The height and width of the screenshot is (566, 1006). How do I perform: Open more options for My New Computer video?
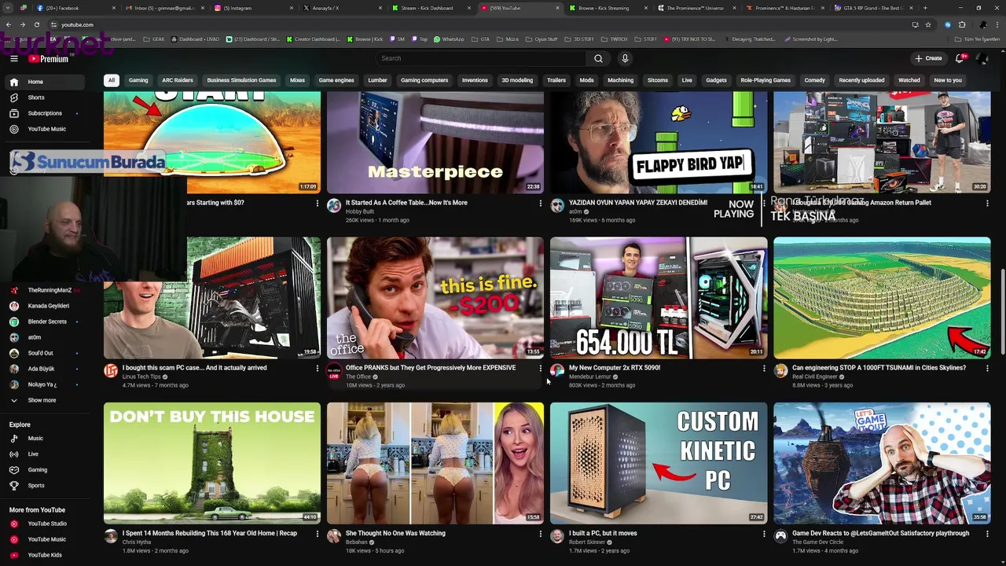763,368
